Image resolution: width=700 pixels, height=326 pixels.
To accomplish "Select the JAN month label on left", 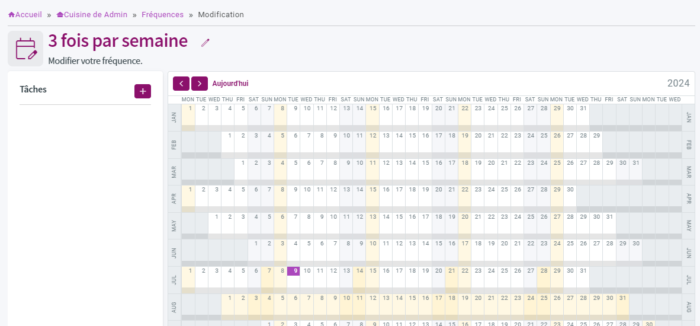I will (x=175, y=117).
